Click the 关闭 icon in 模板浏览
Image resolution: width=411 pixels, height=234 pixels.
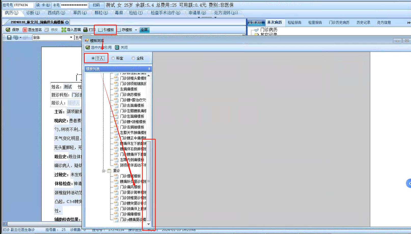pos(117,47)
